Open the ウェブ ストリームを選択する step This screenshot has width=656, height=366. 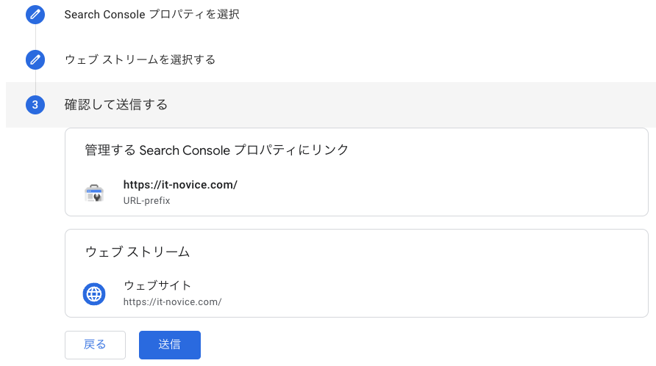click(x=140, y=59)
